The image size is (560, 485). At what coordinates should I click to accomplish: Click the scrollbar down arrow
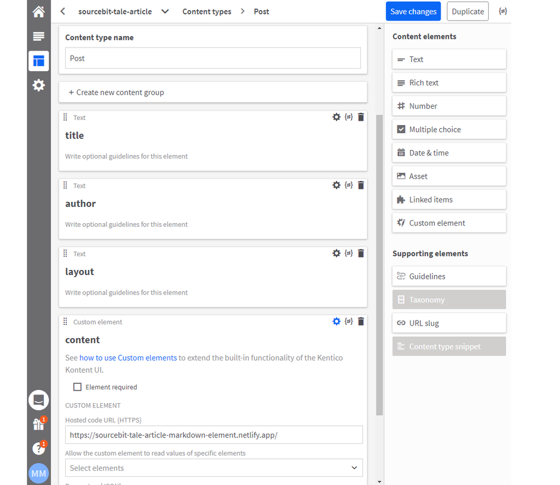[x=379, y=482]
